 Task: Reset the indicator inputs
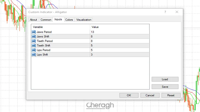pos(171,95)
